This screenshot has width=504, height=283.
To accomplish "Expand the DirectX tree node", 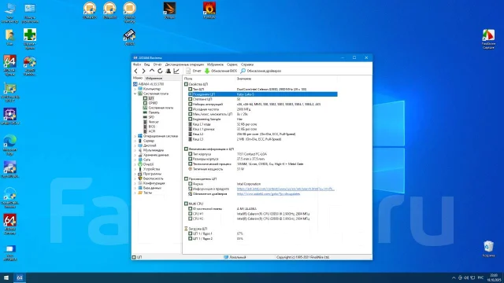I will pos(135,164).
